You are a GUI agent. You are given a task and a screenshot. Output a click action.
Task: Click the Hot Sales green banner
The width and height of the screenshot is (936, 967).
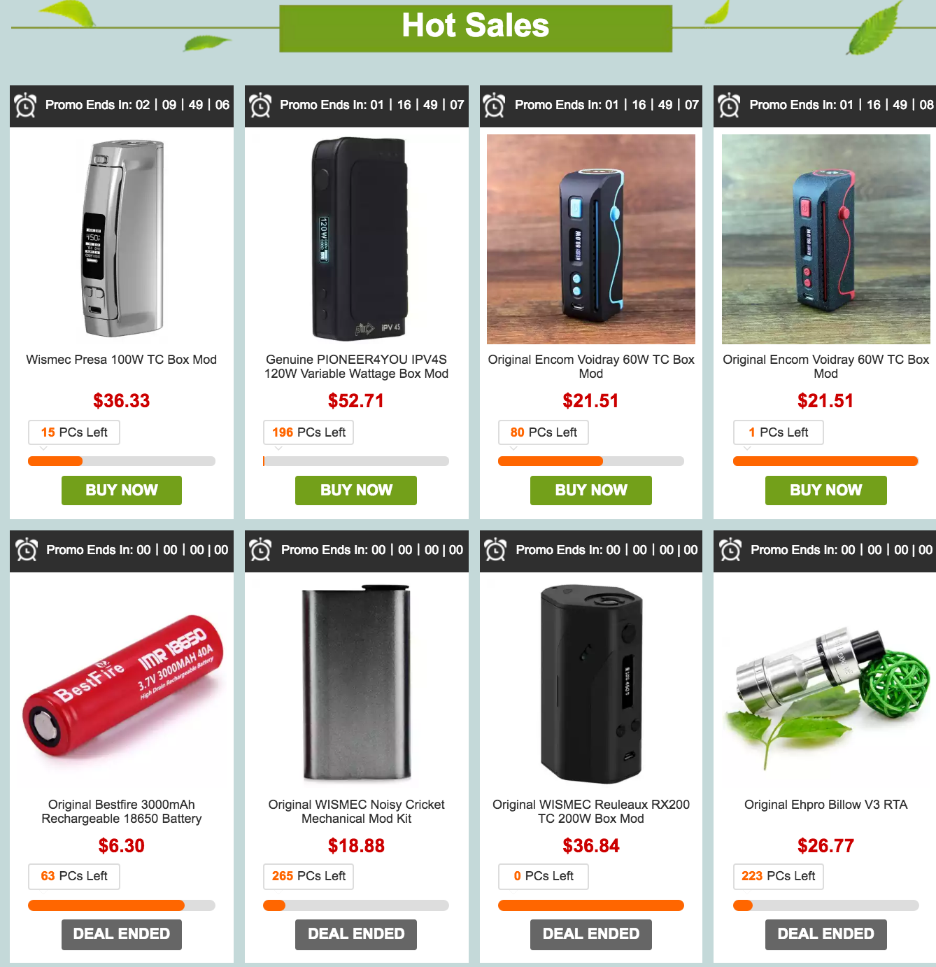coord(476,29)
